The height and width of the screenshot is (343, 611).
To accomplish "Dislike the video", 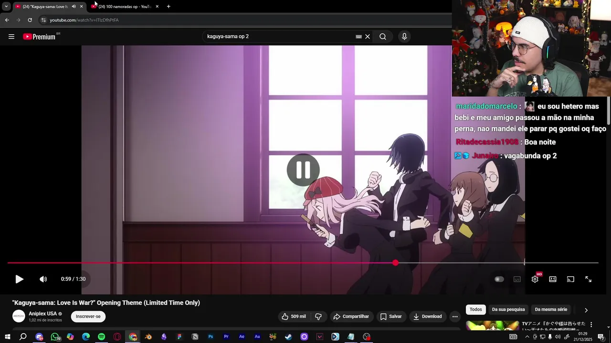I will click(x=318, y=316).
